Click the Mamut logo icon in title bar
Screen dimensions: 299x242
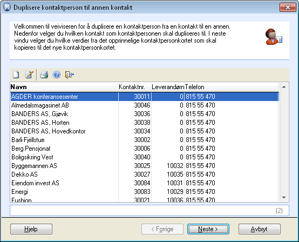(x=7, y=8)
